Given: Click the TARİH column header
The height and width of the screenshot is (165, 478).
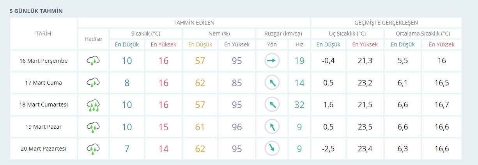Looking at the screenshot, I should click(43, 34).
